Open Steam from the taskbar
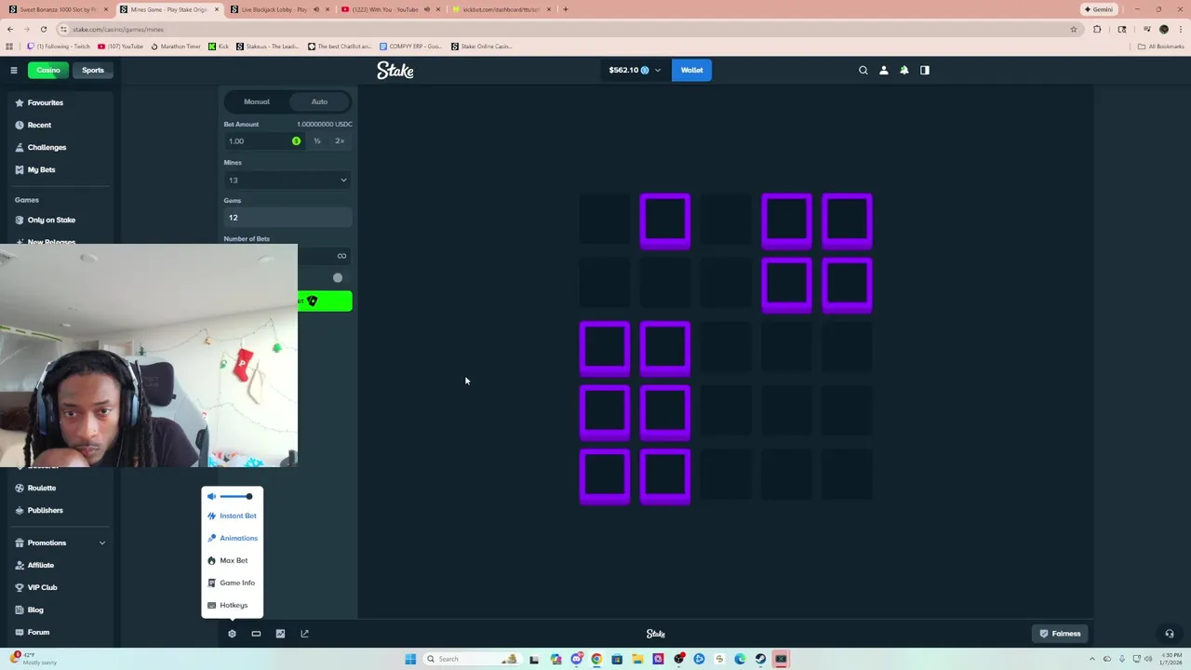This screenshot has width=1191, height=670. (x=760, y=659)
